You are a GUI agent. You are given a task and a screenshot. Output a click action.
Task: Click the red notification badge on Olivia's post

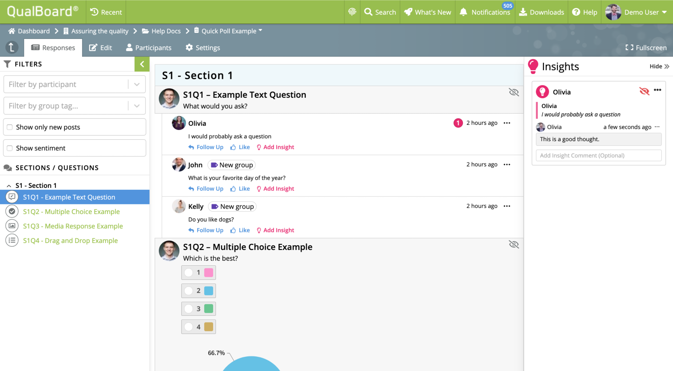[x=458, y=123]
